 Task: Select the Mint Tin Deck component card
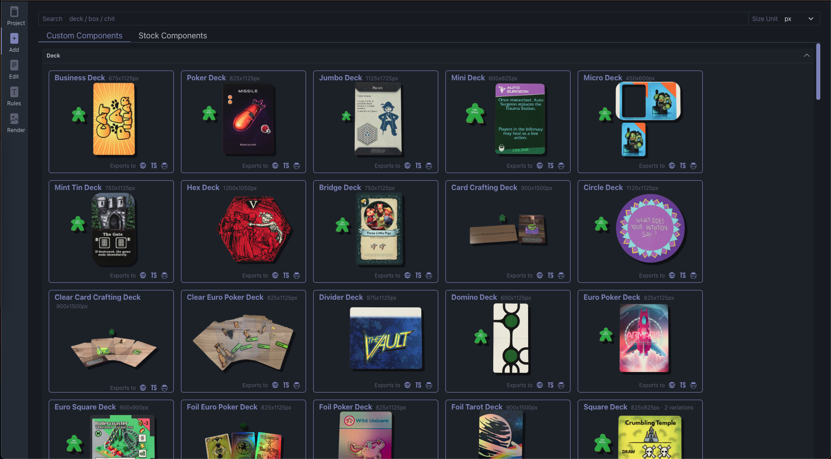pos(111,231)
